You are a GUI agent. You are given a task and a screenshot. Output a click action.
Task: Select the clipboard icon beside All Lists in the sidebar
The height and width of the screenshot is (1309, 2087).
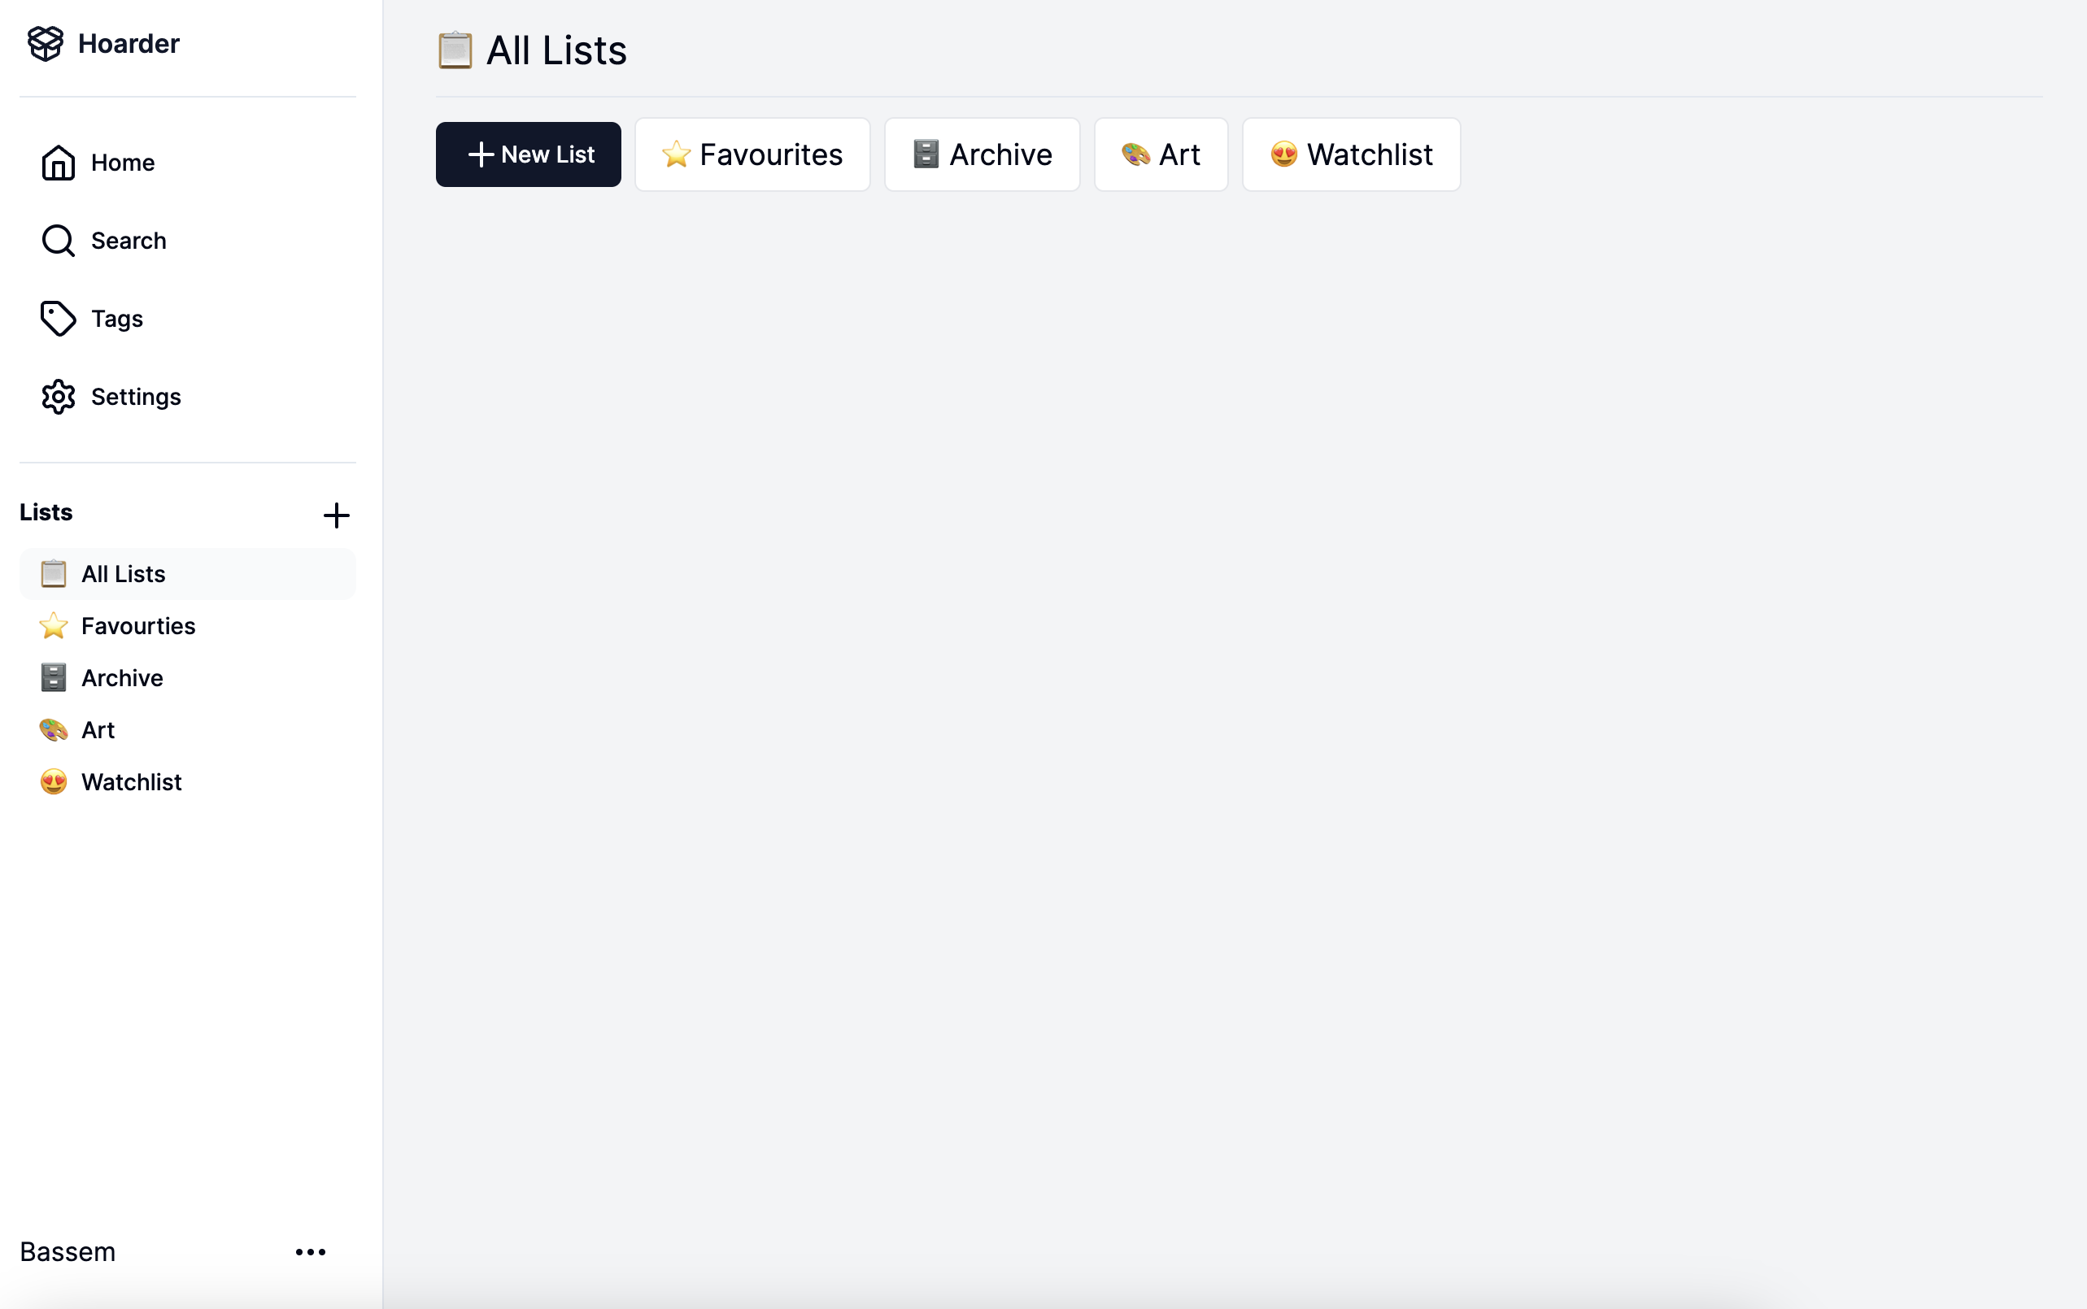click(54, 573)
